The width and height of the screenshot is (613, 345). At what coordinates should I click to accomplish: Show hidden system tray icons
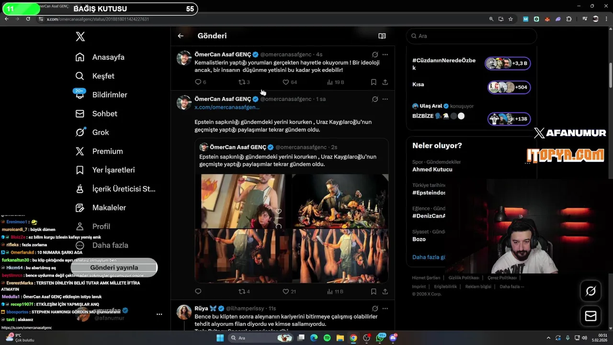pos(548,338)
